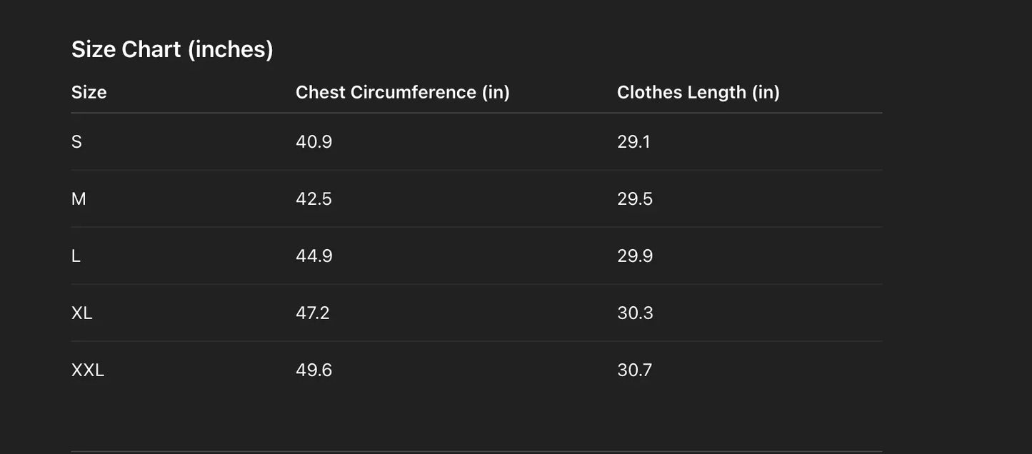The width and height of the screenshot is (1032, 454).
Task: Click the "Clothes Length (in)" column header
Action: 698,92
